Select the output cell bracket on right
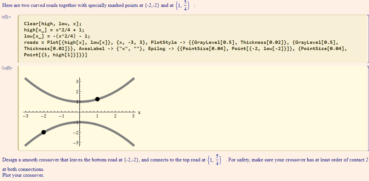This screenshot has height=181, width=369. click(368, 108)
